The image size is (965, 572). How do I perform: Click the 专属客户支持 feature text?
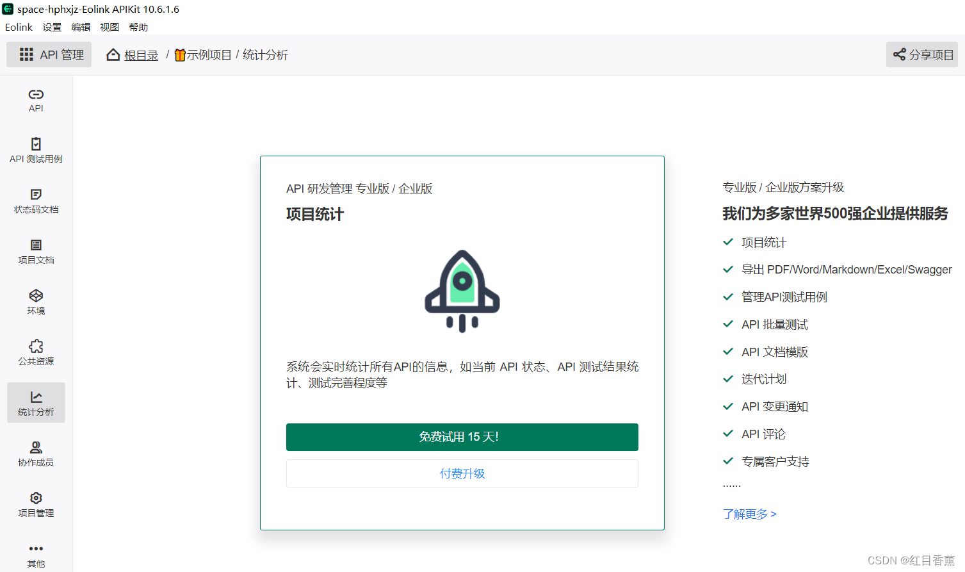pyautogui.click(x=775, y=462)
